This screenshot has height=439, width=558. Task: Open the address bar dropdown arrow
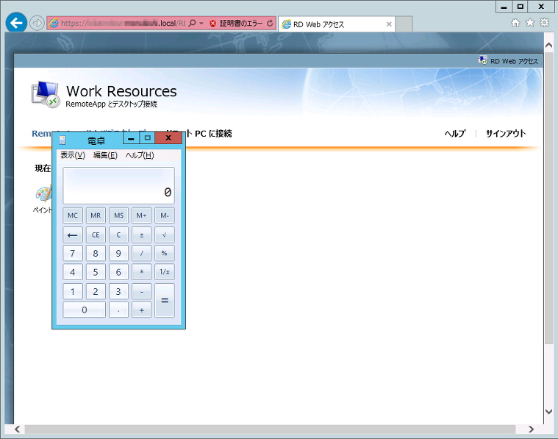[201, 23]
